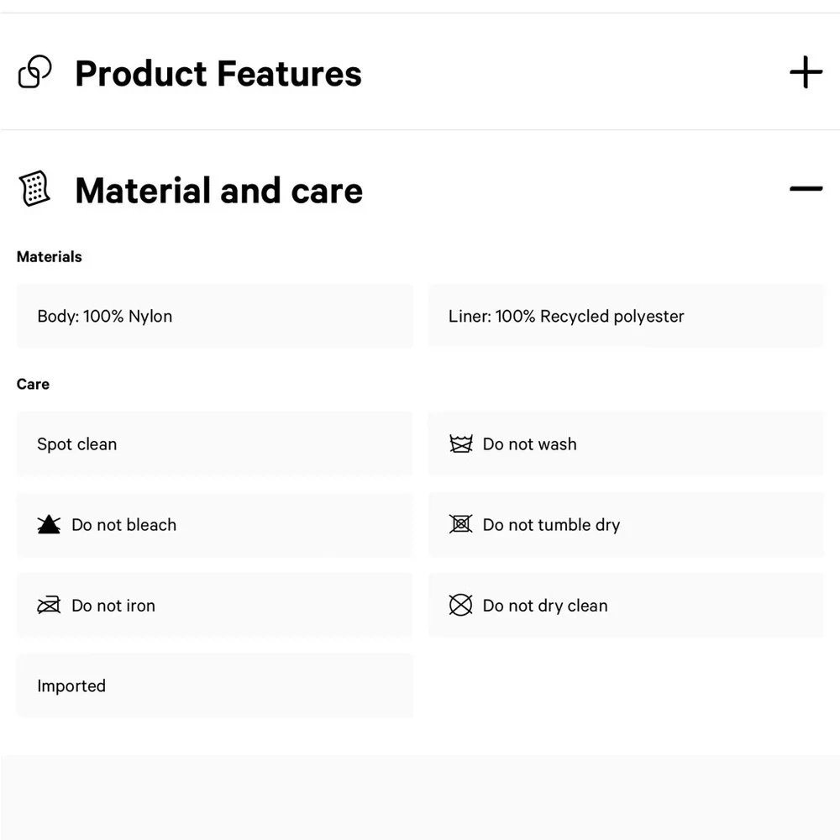The height and width of the screenshot is (840, 840).
Task: Open the Product Features heading
Action: click(x=218, y=73)
